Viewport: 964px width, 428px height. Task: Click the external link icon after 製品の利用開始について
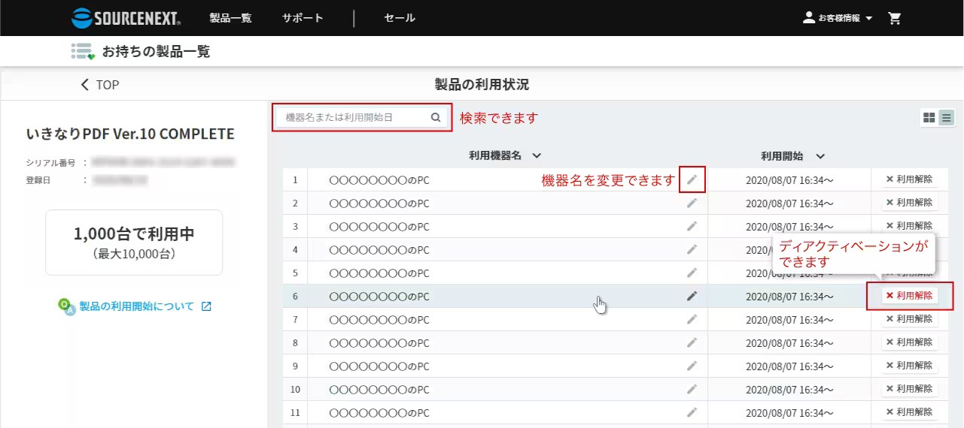click(206, 306)
